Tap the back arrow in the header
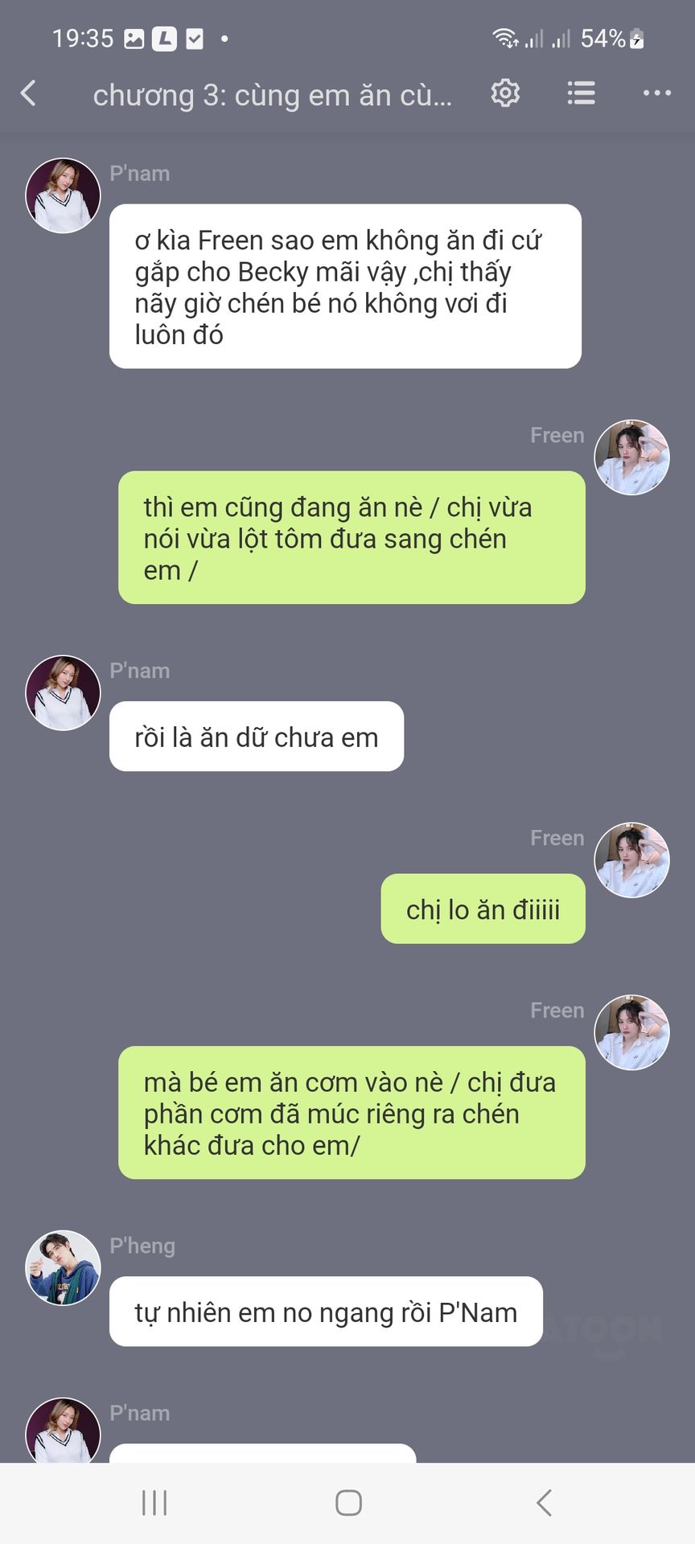 (x=28, y=93)
